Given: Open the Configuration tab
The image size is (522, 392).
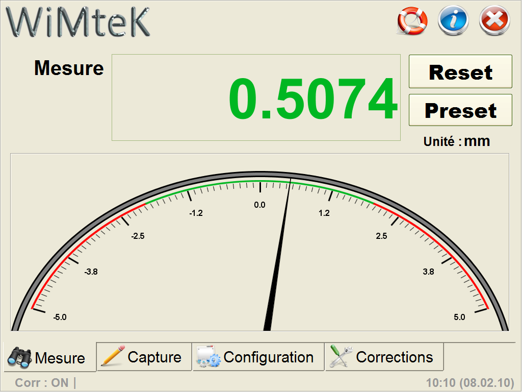Looking at the screenshot, I should [258, 357].
